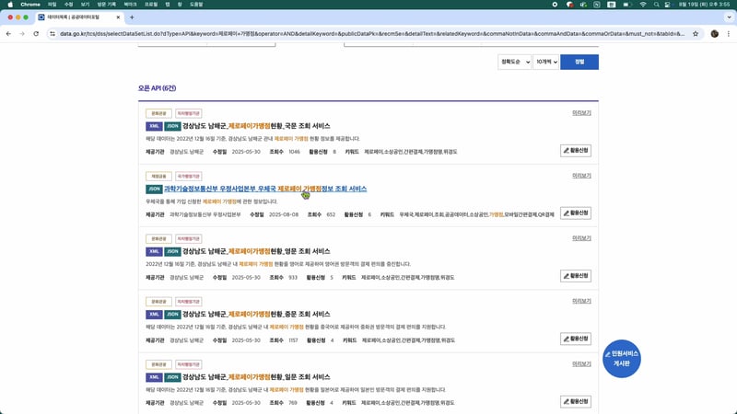Open the Chrome application menu
Image resolution: width=737 pixels, height=414 pixels.
coord(30,5)
